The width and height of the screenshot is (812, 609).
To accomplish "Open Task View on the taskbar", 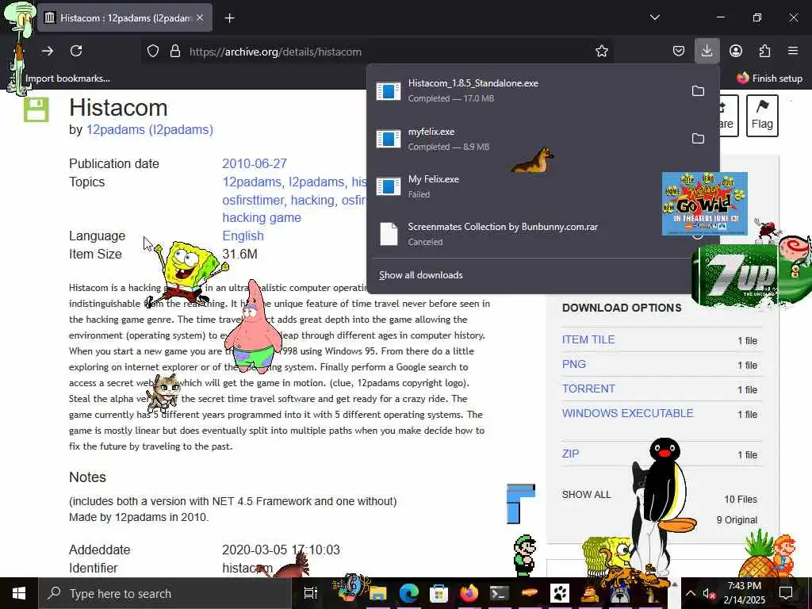I will [310, 593].
